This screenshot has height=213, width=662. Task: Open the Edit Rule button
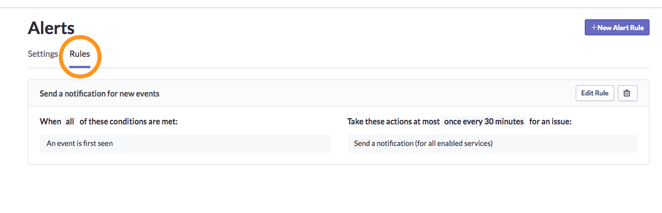594,93
